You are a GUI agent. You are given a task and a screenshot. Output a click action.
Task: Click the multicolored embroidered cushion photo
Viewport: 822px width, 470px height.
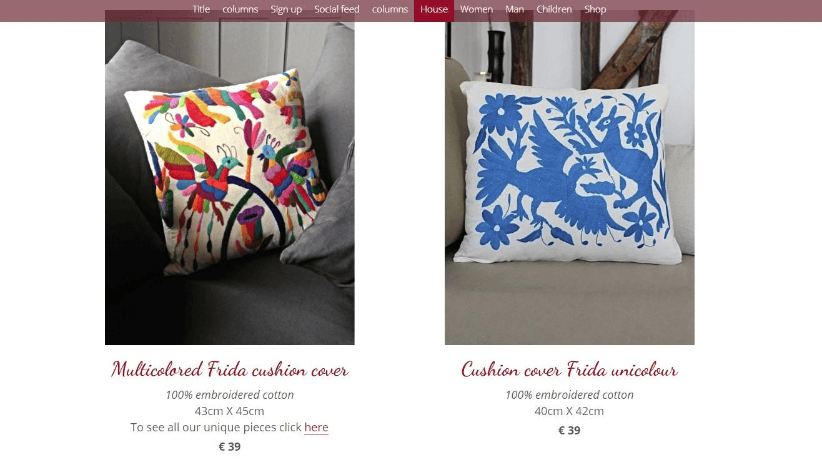click(x=230, y=178)
